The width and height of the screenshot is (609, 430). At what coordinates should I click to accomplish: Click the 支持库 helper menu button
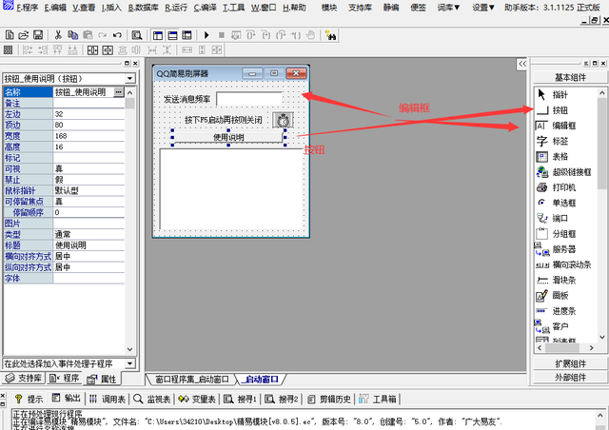coord(360,8)
